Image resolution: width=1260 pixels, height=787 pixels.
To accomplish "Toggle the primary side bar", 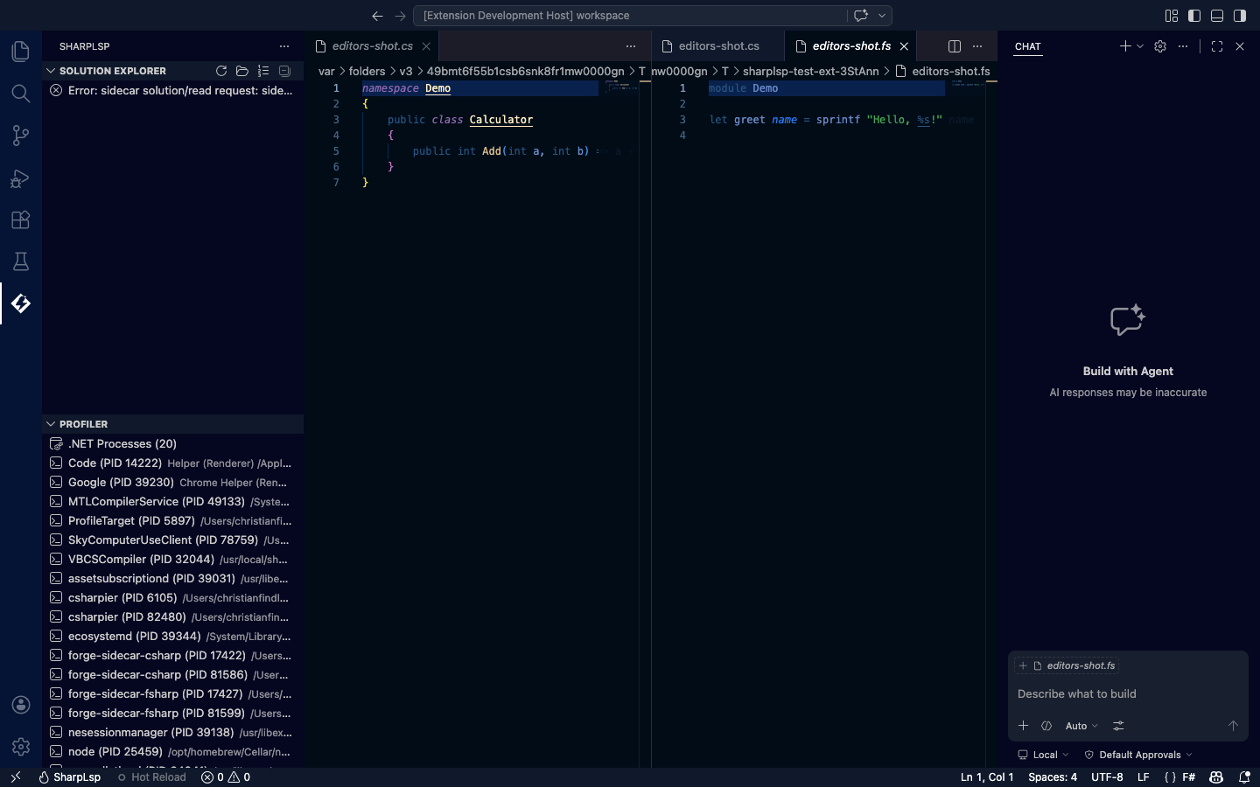I will pos(1194,16).
